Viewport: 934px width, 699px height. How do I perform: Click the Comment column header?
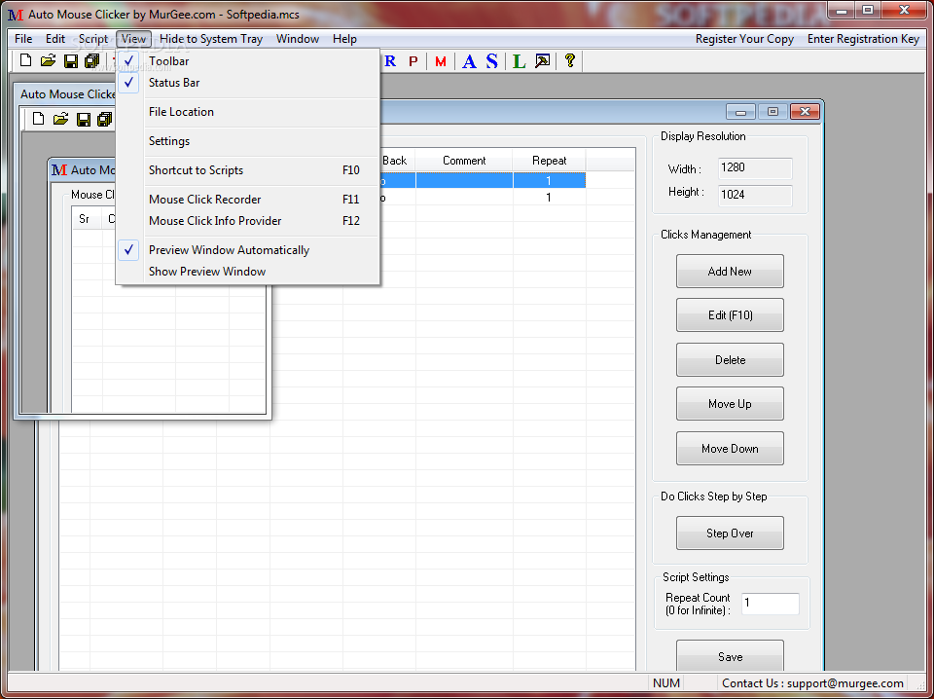[464, 161]
